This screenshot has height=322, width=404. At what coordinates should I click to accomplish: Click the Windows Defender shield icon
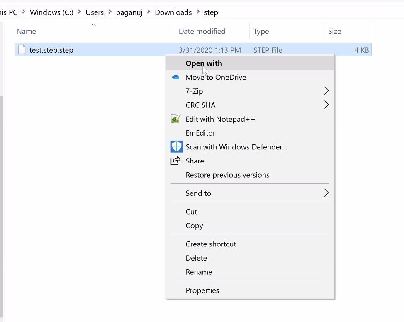pos(176,146)
